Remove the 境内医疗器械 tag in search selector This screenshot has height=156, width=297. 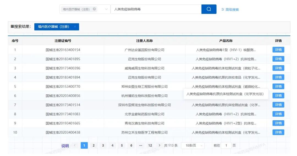click(94, 9)
